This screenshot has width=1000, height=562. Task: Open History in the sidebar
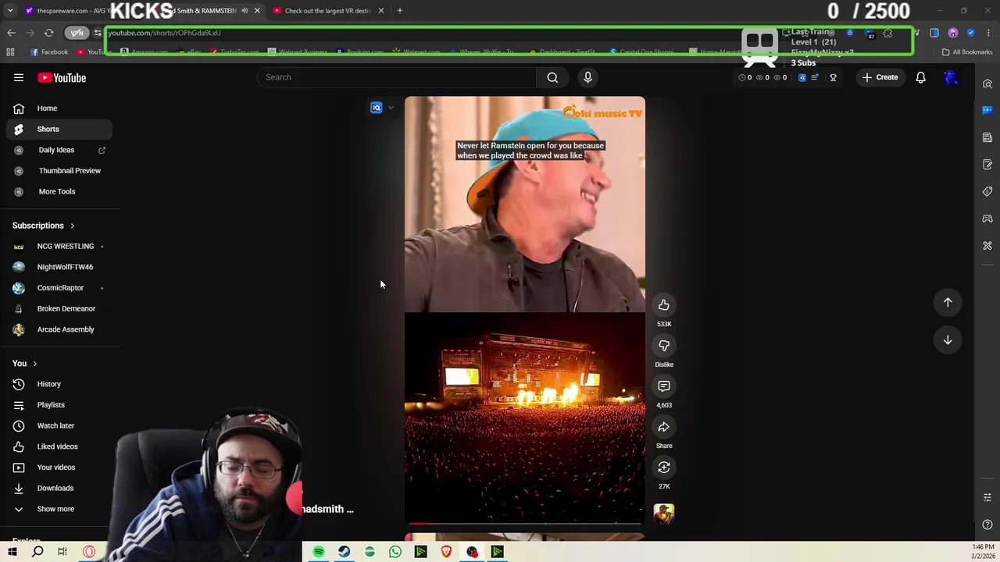[59, 384]
